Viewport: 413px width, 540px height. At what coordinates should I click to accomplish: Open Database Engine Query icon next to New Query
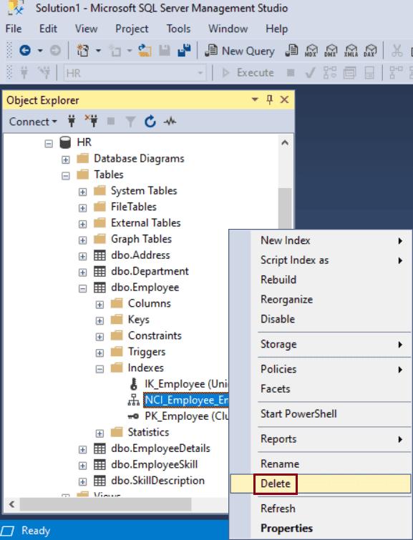coord(291,51)
